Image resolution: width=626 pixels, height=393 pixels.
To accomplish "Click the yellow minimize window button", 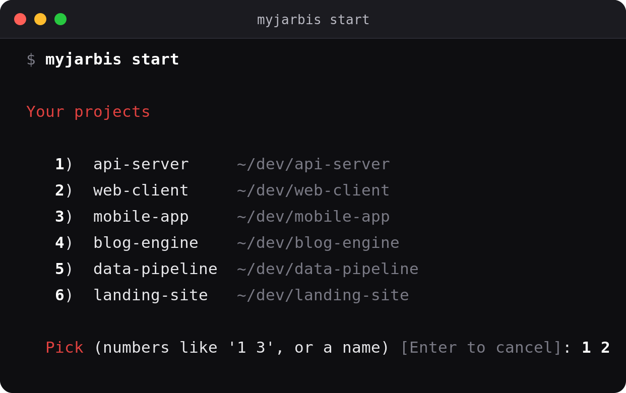I will click(40, 19).
